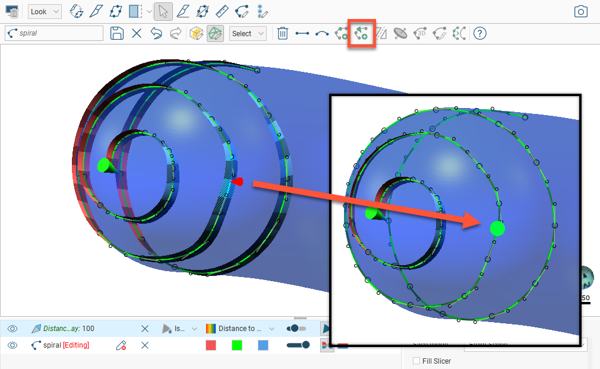Open help with the question mark icon

479,34
